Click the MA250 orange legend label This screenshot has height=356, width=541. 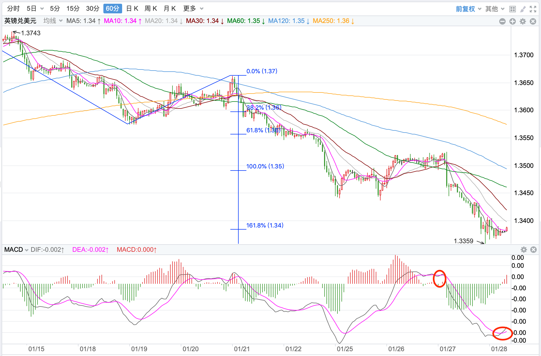point(333,21)
